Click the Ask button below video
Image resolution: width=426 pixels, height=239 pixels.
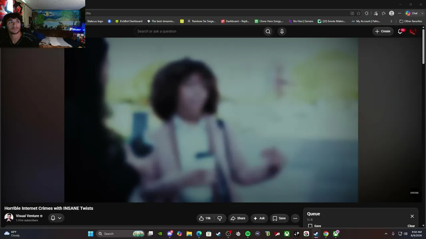point(259,218)
